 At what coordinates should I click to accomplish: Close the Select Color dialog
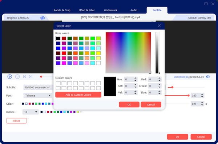tap(160, 26)
